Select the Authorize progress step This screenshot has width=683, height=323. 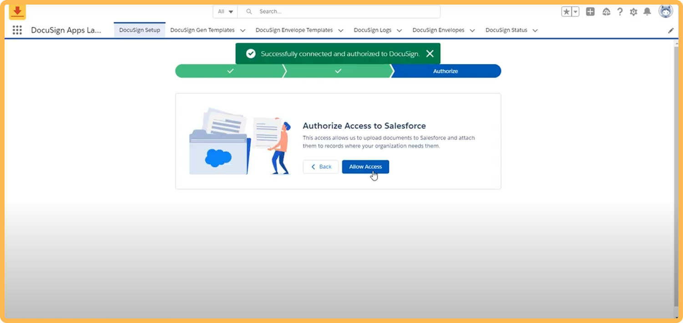[x=445, y=71]
